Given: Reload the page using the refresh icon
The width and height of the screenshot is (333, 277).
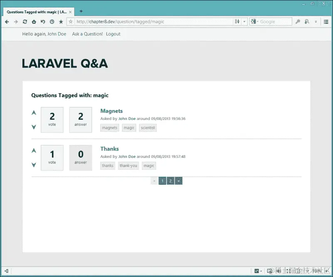Looking at the screenshot, I should [25, 22].
